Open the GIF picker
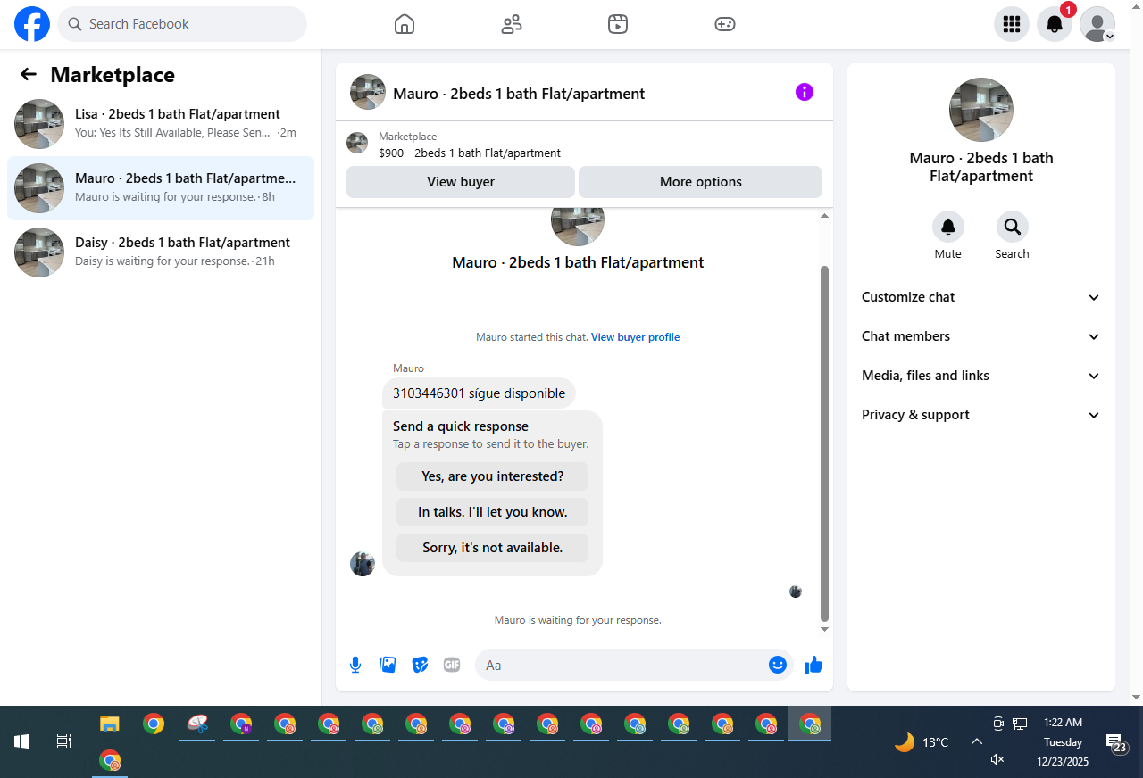 452,665
